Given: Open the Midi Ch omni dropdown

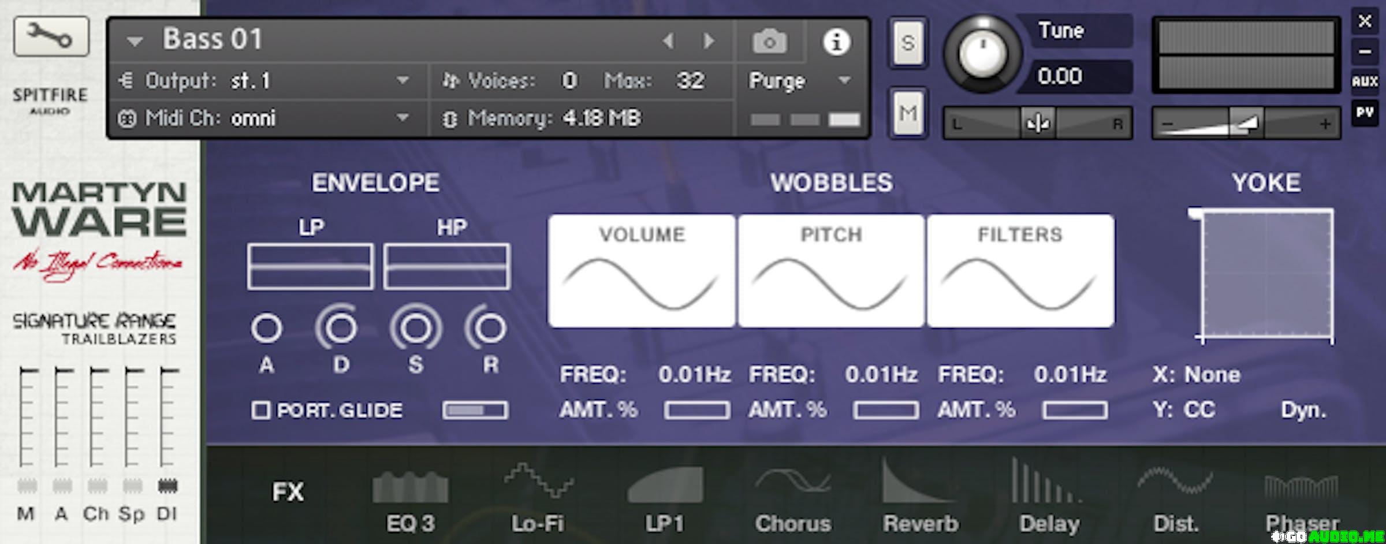Looking at the screenshot, I should click(403, 118).
